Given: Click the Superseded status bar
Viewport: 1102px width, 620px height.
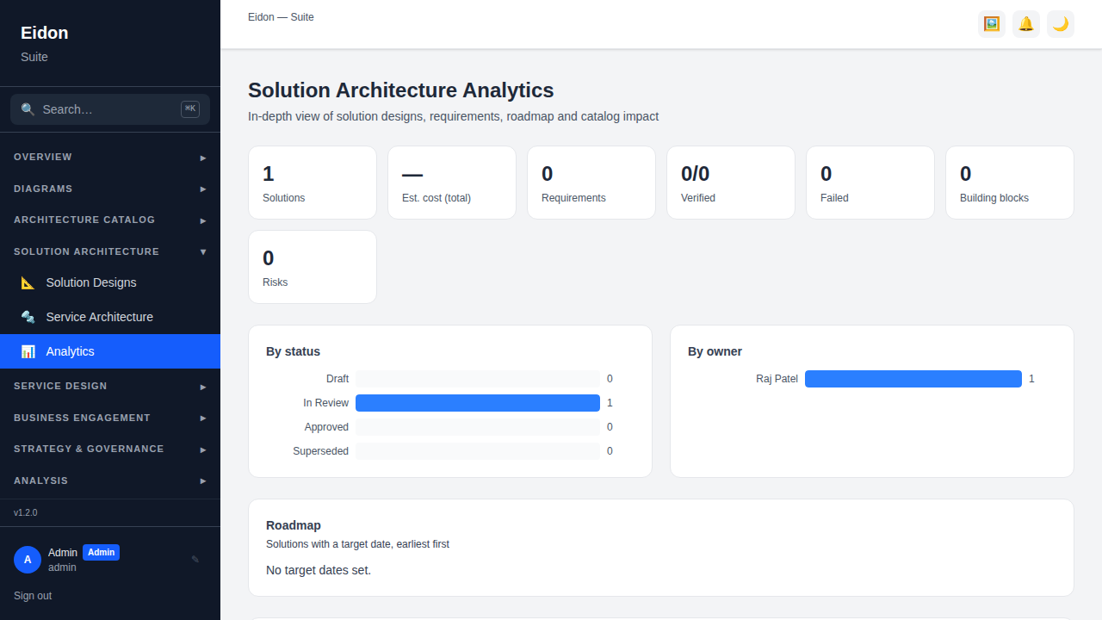Looking at the screenshot, I should [478, 451].
